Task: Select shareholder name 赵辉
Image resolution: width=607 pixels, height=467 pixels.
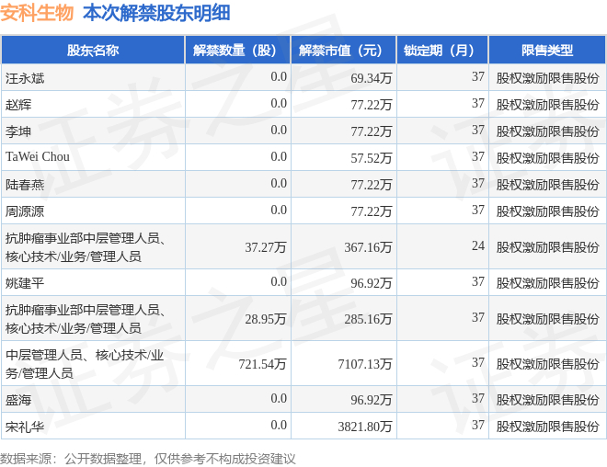Action: click(18, 105)
